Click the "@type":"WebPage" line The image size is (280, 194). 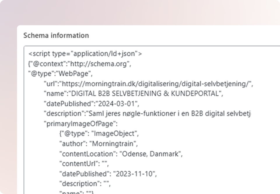(60, 74)
